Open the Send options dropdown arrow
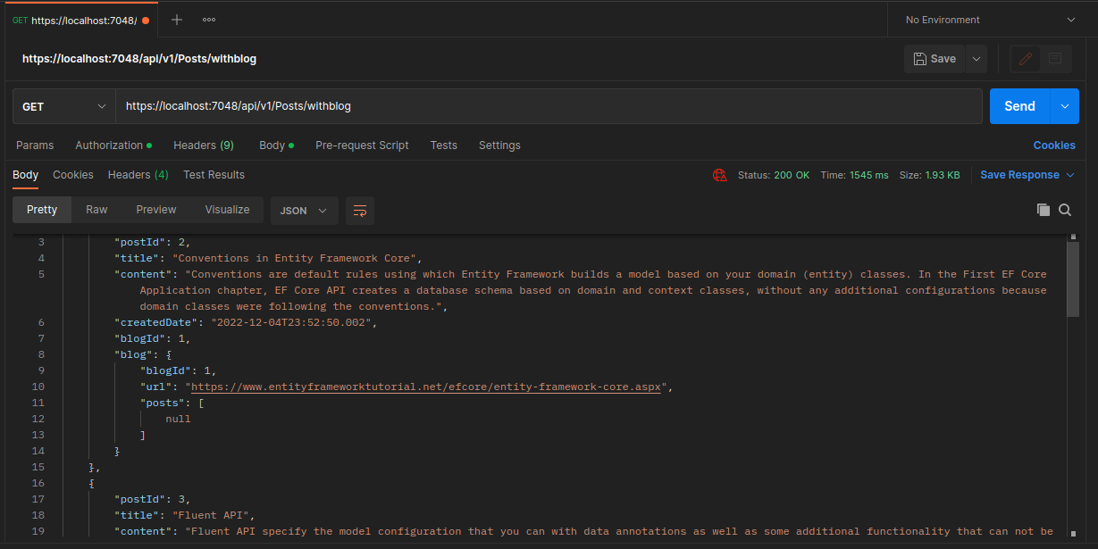1098x549 pixels. point(1064,106)
